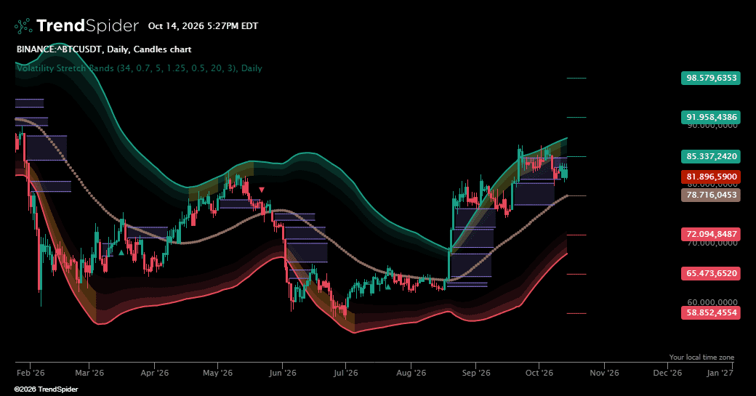756x396 pixels.
Task: Click the Apr '26 date axis label
Action: [x=154, y=373]
